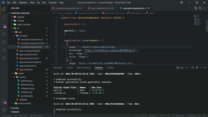The image size is (208, 117).
Task: Click Explorer more actions ellipsis
Action: point(46,8)
